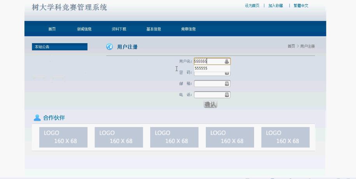This screenshot has height=179, width=356.
Task: Click 用户注册 in the breadcrumb
Action: (307, 46)
